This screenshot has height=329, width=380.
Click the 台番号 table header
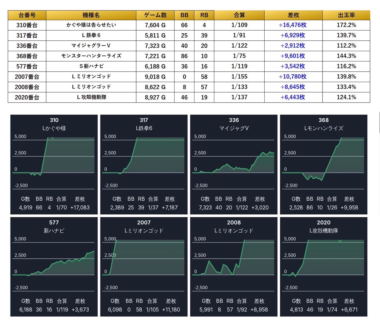pos(27,15)
